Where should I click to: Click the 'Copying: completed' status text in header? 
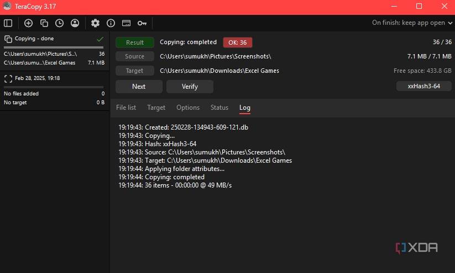pyautogui.click(x=188, y=42)
